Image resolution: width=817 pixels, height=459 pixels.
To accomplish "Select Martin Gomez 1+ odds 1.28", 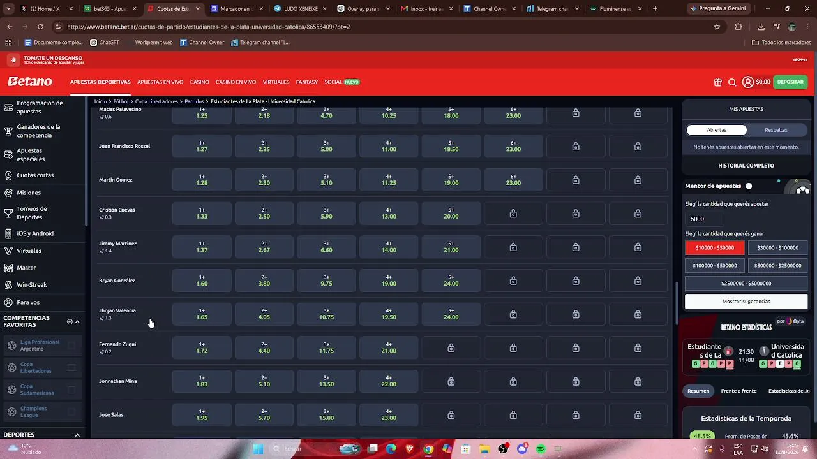I will (x=202, y=180).
